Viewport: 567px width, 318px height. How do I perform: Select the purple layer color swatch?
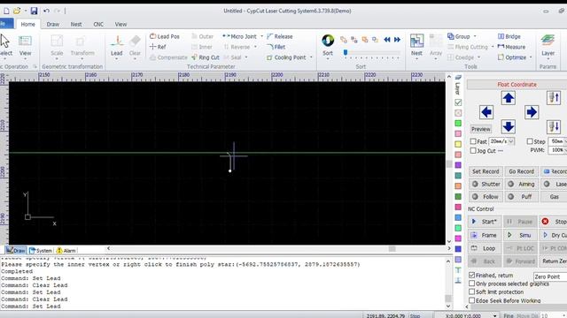click(x=458, y=165)
